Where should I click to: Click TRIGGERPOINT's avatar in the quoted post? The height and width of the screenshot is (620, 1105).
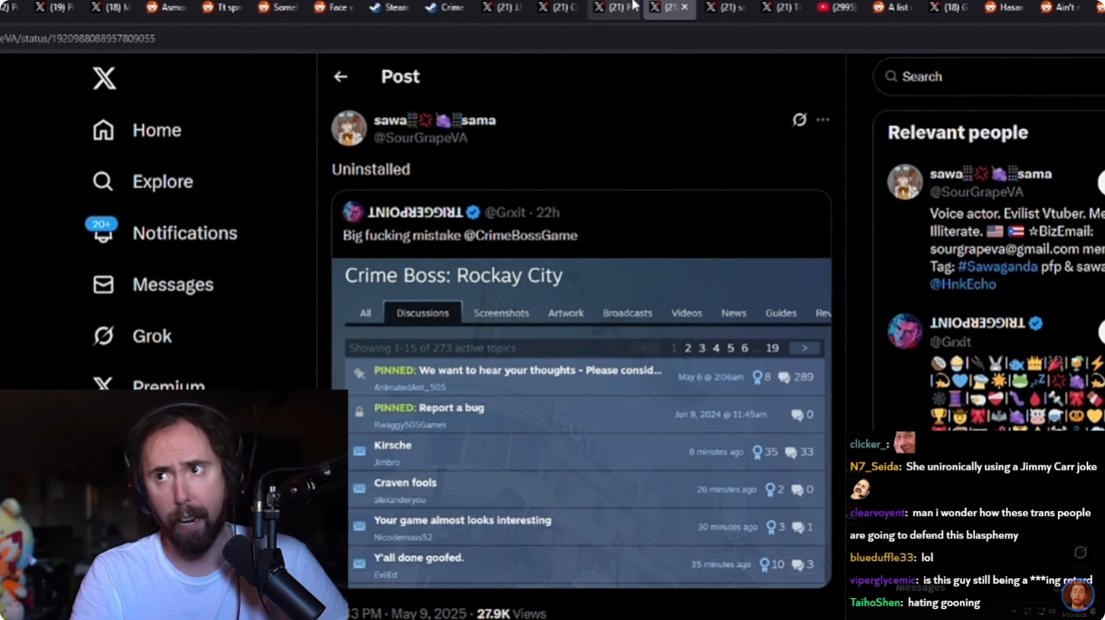pos(353,212)
